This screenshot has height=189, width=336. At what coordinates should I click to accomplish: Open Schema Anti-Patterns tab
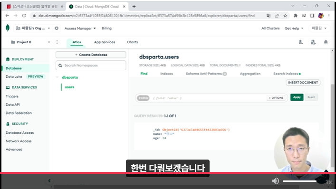coord(206,74)
